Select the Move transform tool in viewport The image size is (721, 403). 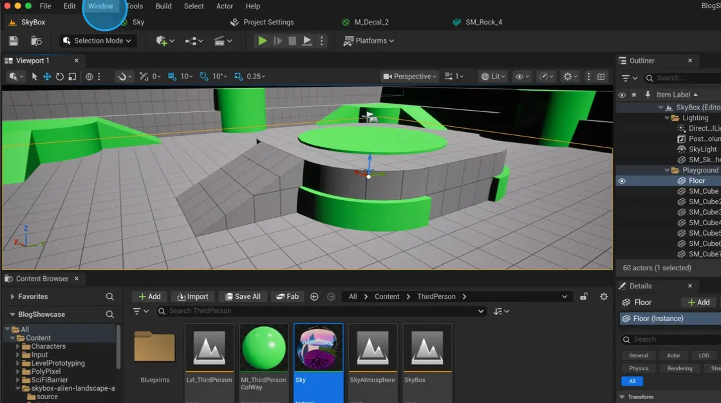(47, 77)
